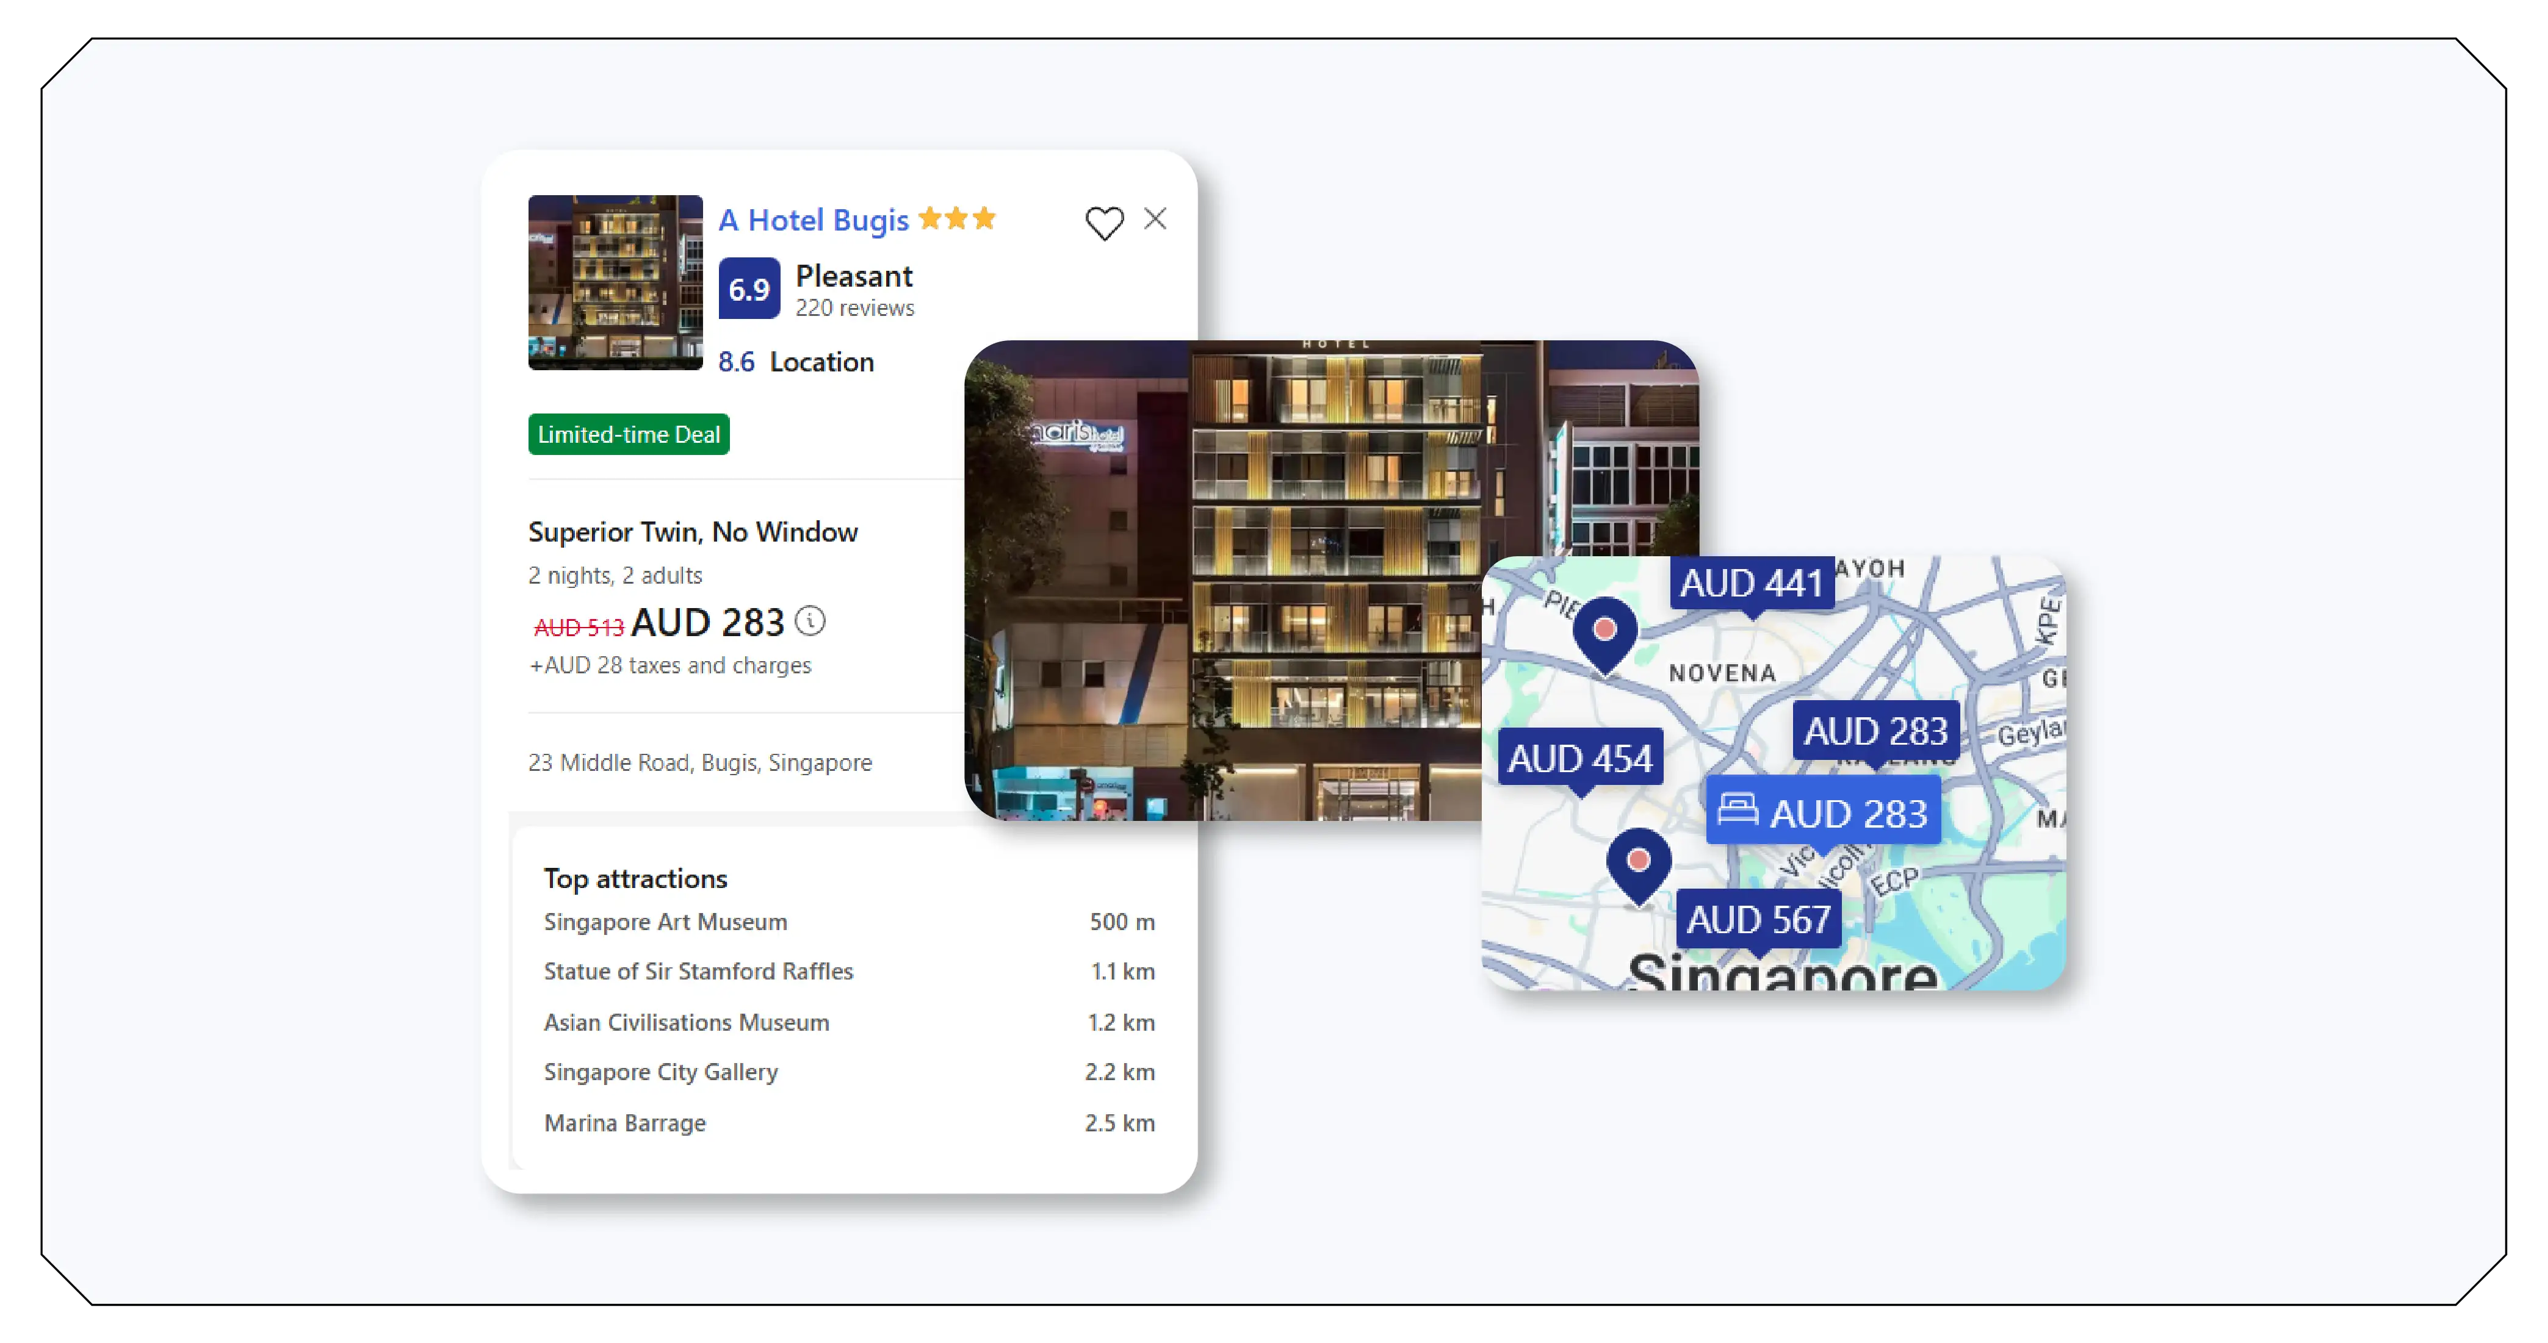Click the small hotel thumbnail image
The image size is (2548, 1343).
[x=615, y=282]
